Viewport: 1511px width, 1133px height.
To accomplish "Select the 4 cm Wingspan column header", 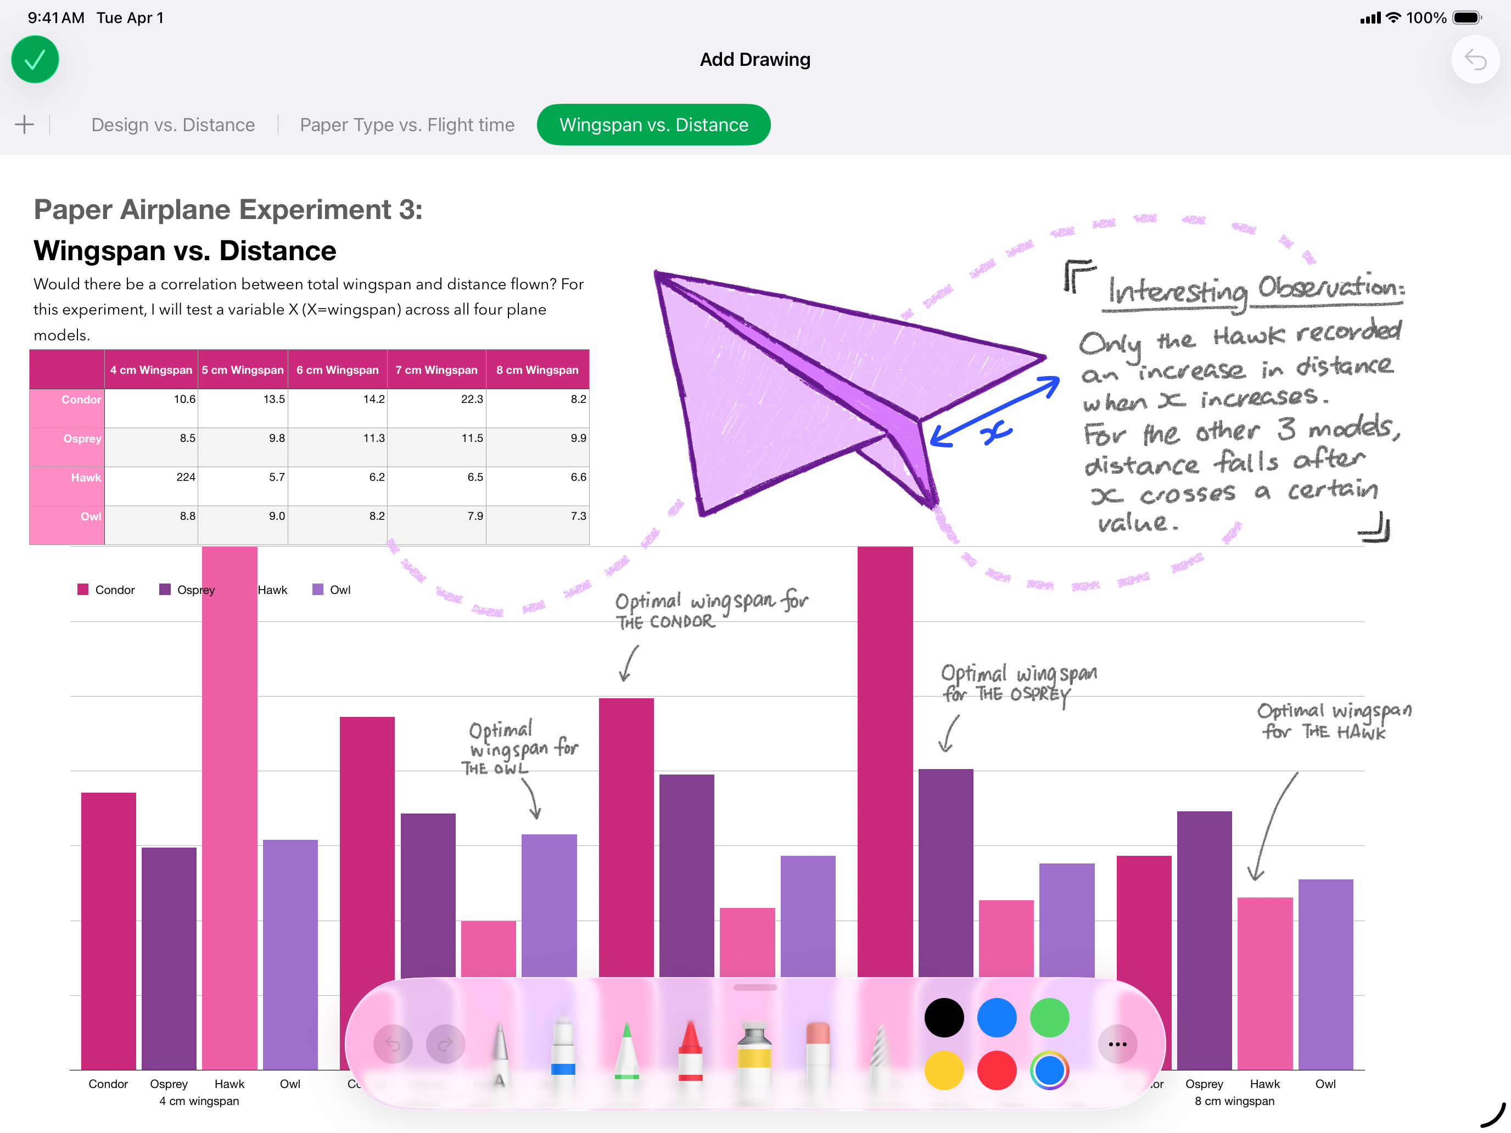I will coord(151,369).
